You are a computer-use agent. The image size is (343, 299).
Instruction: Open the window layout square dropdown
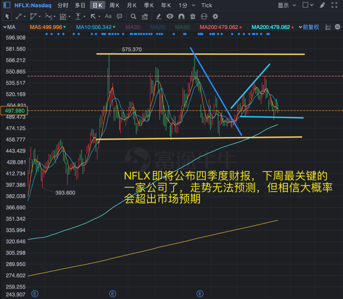point(308,5)
